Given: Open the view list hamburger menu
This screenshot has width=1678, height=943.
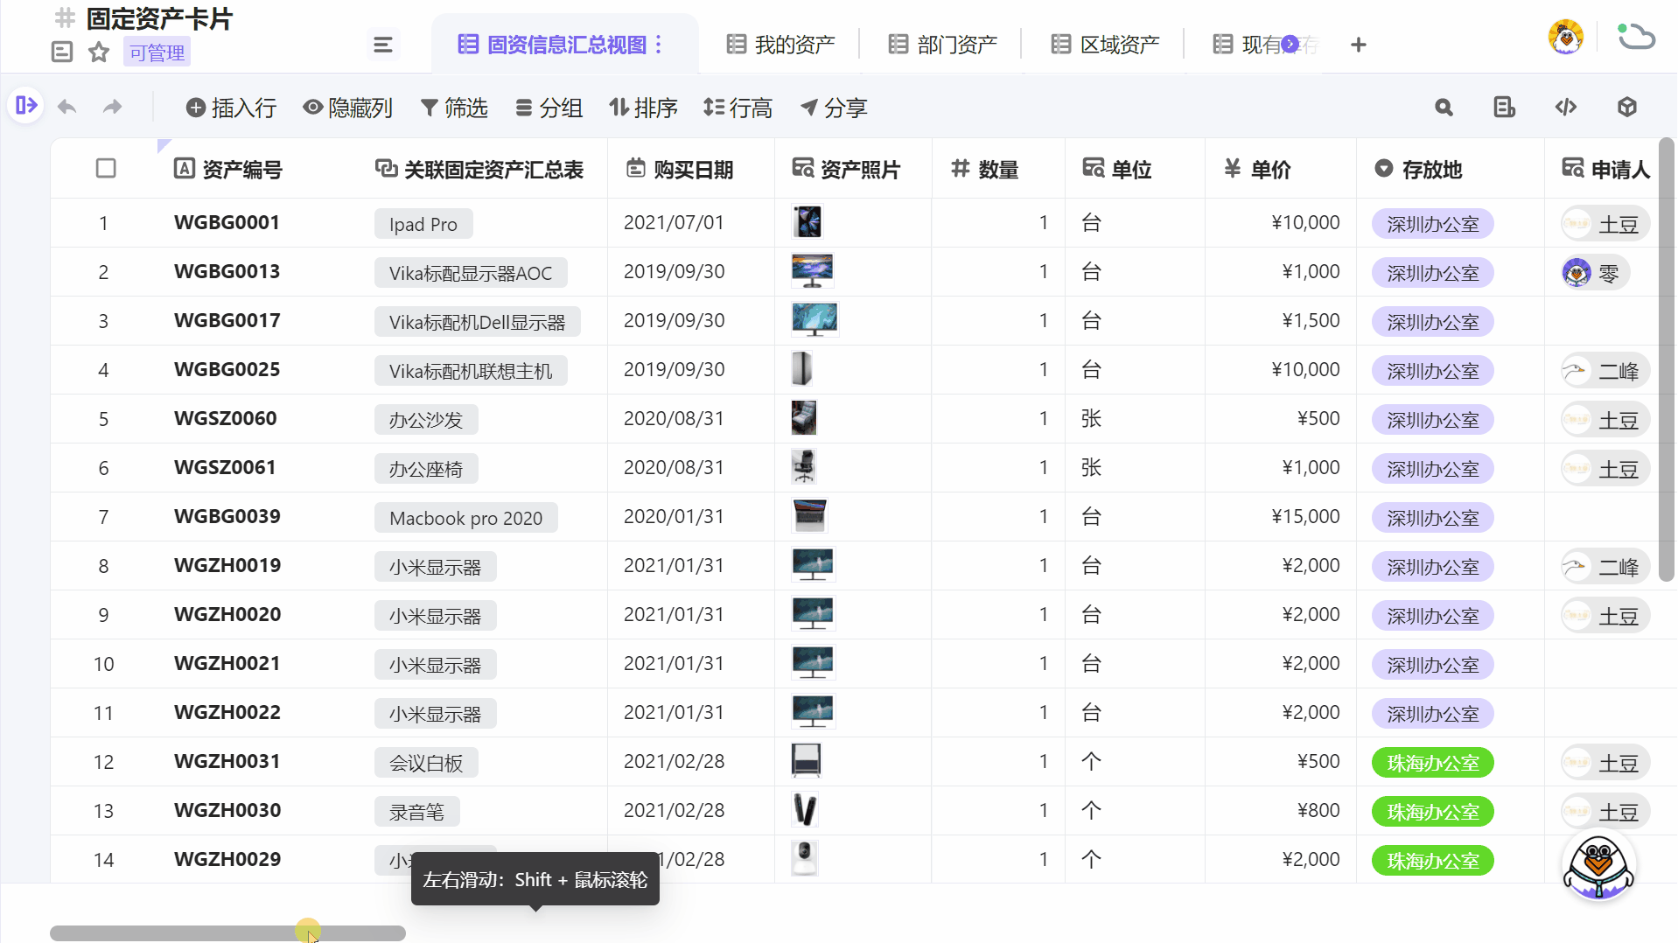Looking at the screenshot, I should pyautogui.click(x=382, y=44).
